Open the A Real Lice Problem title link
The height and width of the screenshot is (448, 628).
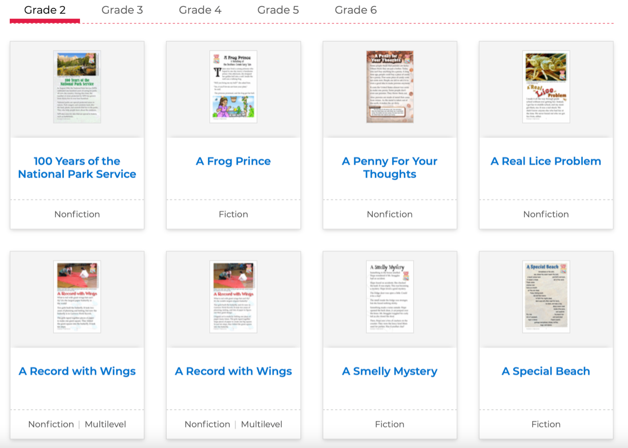click(x=546, y=161)
